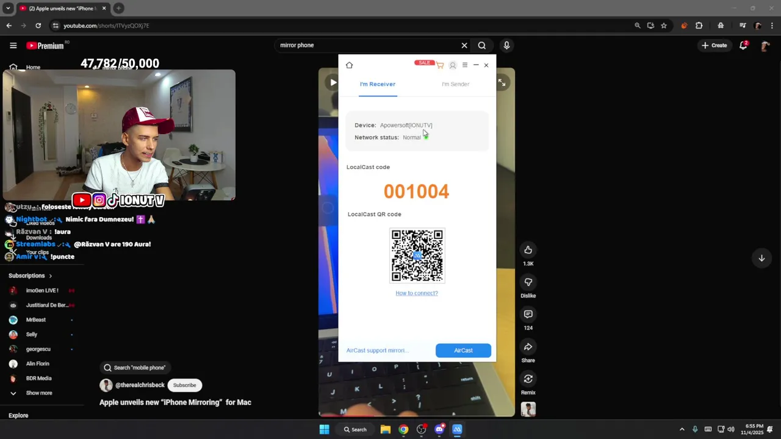
Task: Click the LocalCast QR code image
Action: tap(417, 255)
